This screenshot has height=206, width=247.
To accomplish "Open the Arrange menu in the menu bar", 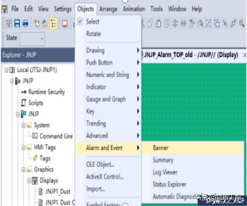I will point(109,9).
